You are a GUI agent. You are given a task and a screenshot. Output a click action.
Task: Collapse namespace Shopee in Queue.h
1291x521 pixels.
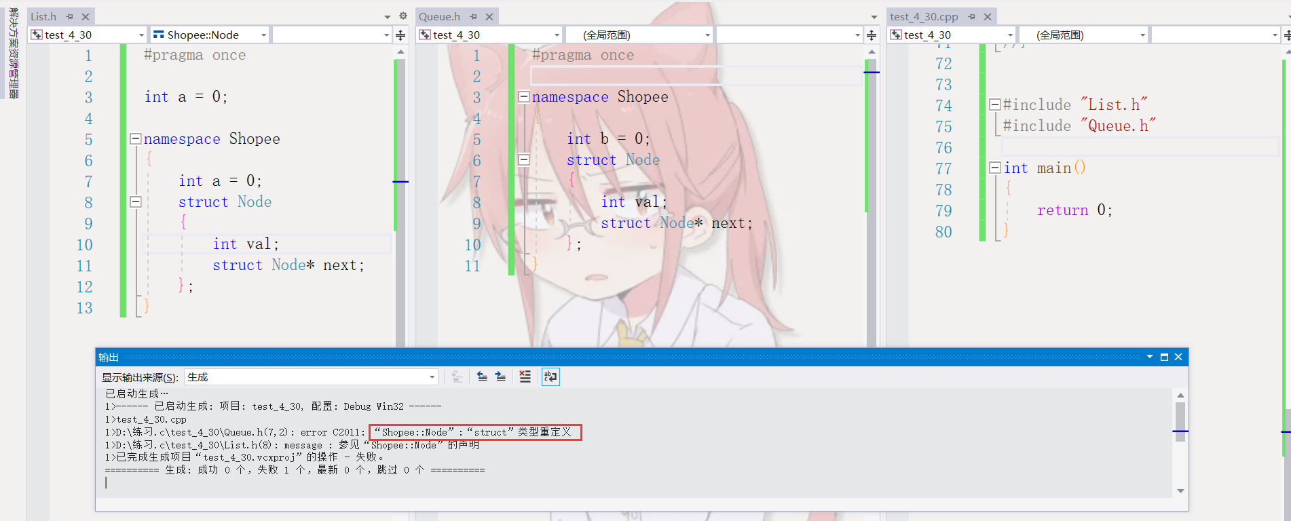(x=524, y=96)
